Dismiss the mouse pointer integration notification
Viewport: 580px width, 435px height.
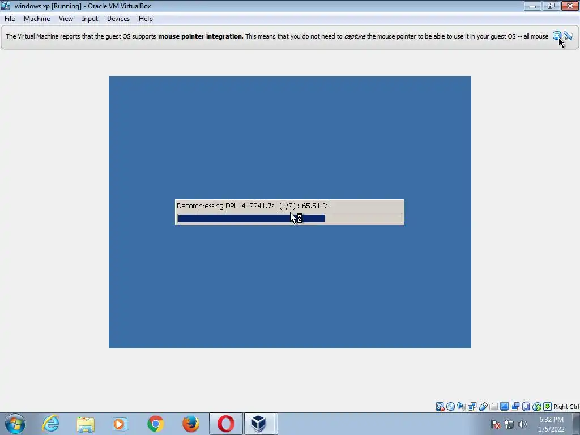click(x=557, y=36)
